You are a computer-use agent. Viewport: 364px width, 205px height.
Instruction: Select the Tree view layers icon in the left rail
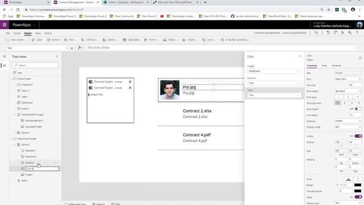pyautogui.click(x=5, y=65)
